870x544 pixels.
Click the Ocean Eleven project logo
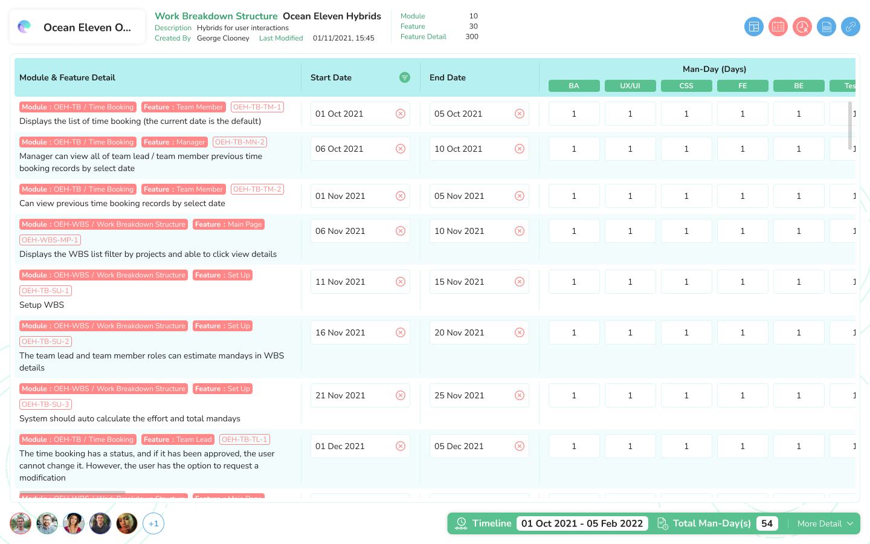(25, 27)
